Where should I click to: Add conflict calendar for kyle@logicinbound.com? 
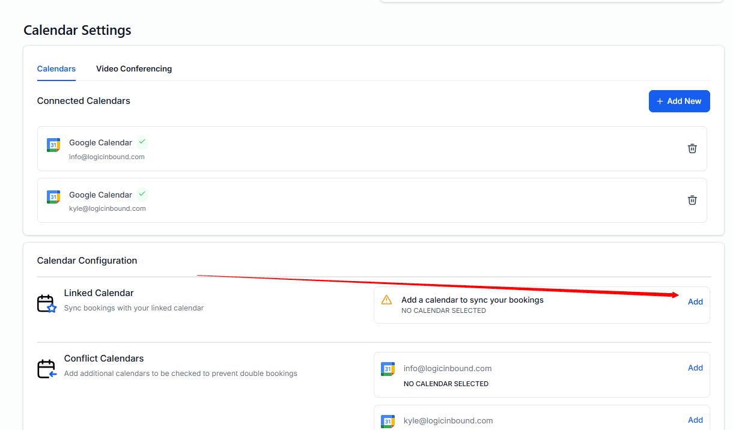tap(695, 420)
